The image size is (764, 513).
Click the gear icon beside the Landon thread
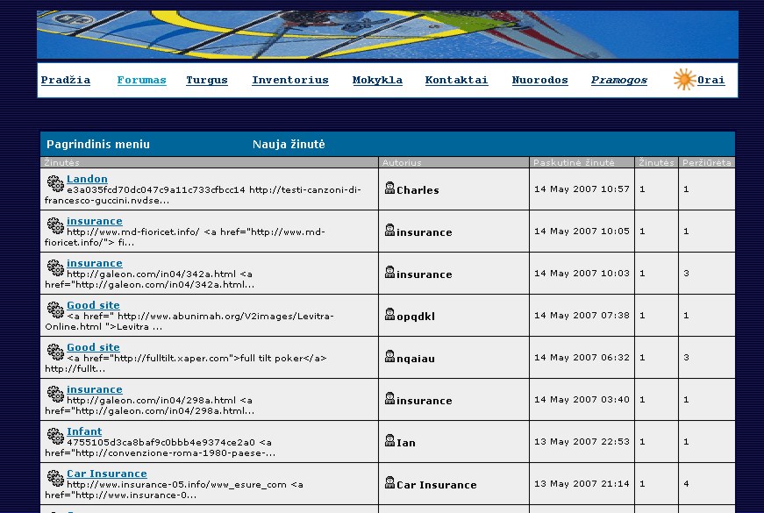pos(55,183)
